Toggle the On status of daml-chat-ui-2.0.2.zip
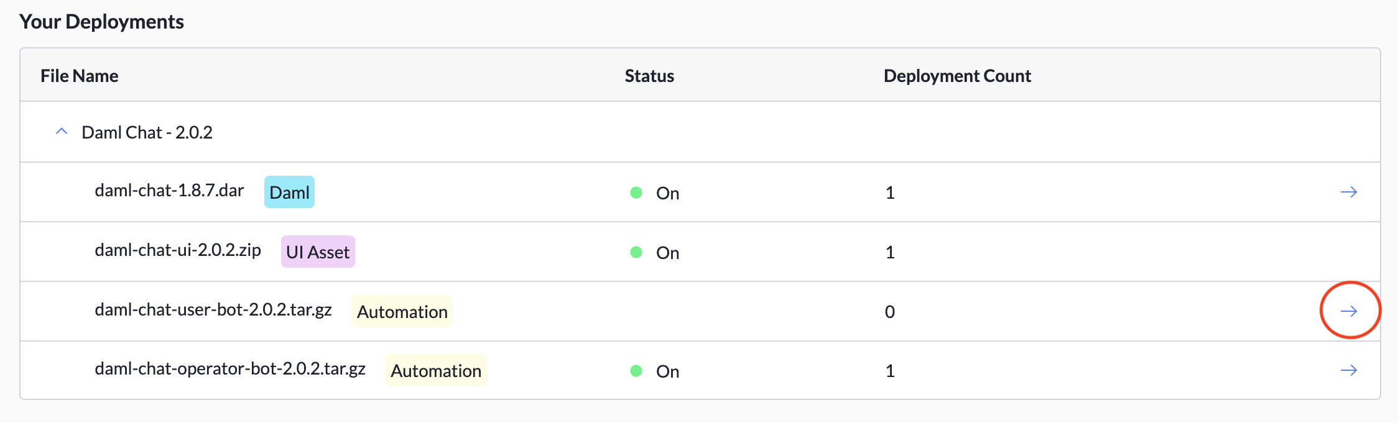The width and height of the screenshot is (1398, 423). click(668, 253)
